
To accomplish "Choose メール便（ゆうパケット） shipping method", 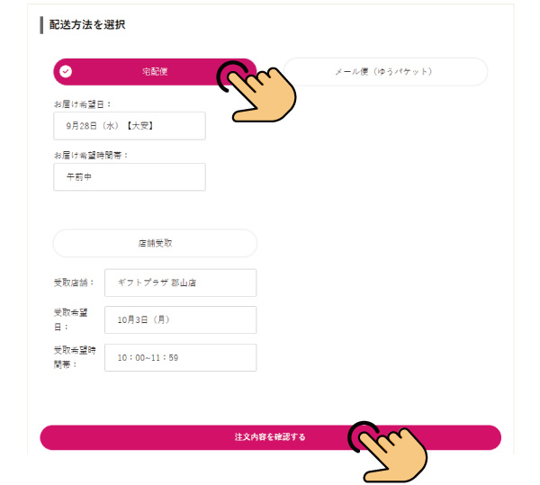I will coord(385,72).
